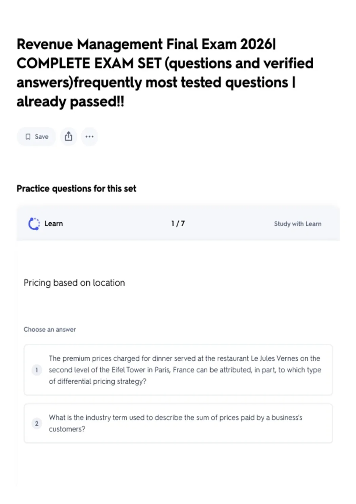
Task: Click the Revenue Management Final Exam title
Action: click(x=165, y=73)
